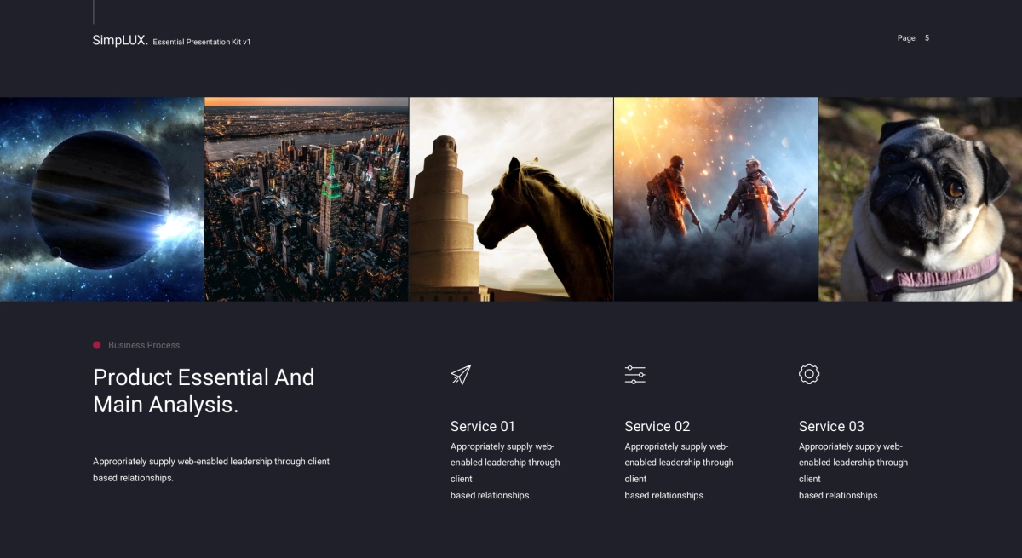Screen dimensions: 1022x558
Task: Click the Service 02 heading
Action: [657, 426]
